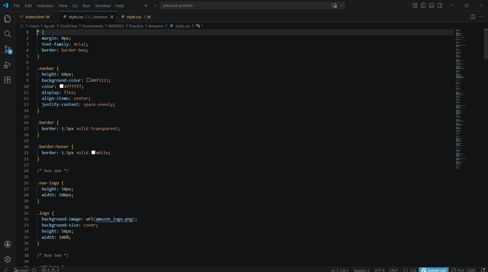Viewport: 488px width, 272px height.
Task: Open the Run and Debug view
Action: pos(8,65)
